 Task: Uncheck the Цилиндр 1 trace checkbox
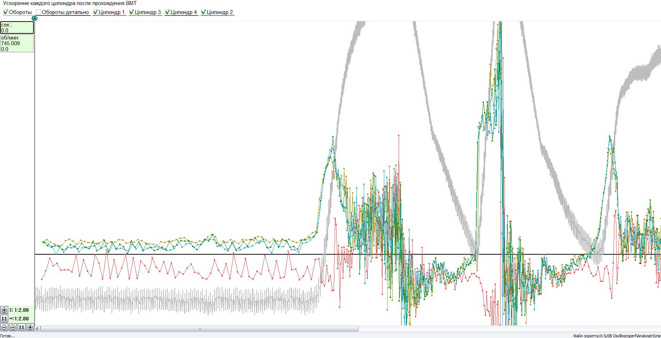(x=96, y=12)
